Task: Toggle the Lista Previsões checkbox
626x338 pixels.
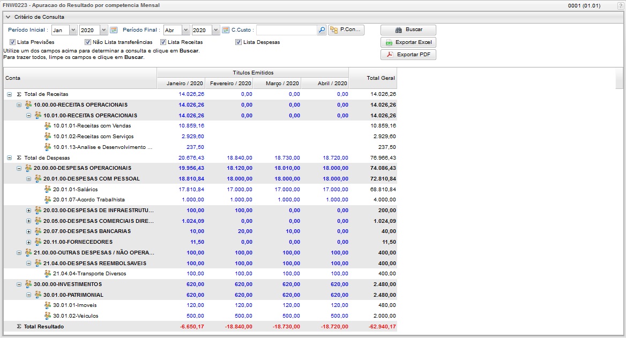Action: click(x=12, y=42)
